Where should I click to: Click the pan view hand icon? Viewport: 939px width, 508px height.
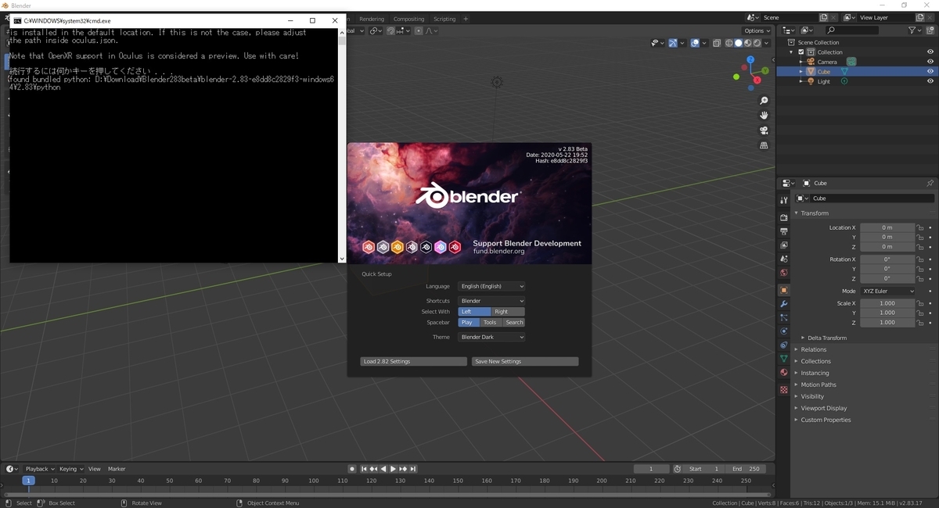[765, 116]
